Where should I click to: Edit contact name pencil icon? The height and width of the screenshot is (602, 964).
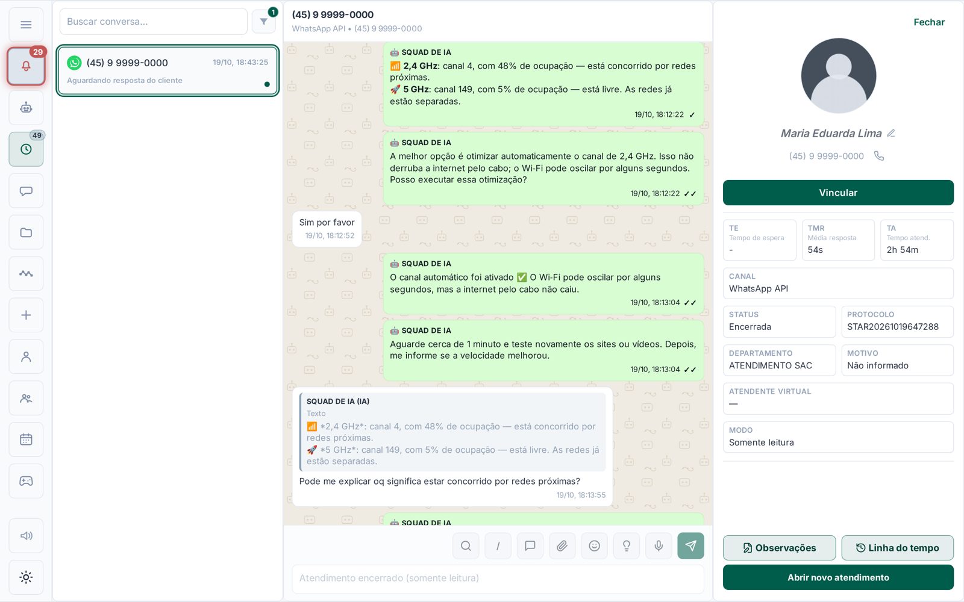click(891, 133)
